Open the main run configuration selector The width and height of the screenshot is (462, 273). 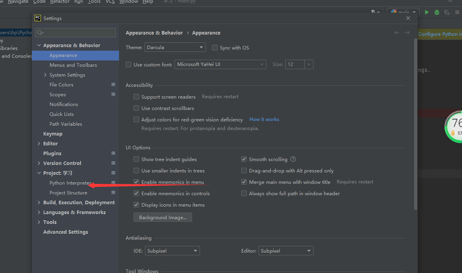point(403,12)
